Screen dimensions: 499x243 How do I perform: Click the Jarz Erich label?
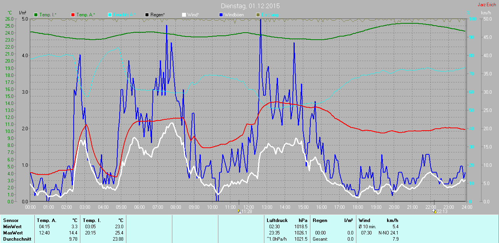487,5
